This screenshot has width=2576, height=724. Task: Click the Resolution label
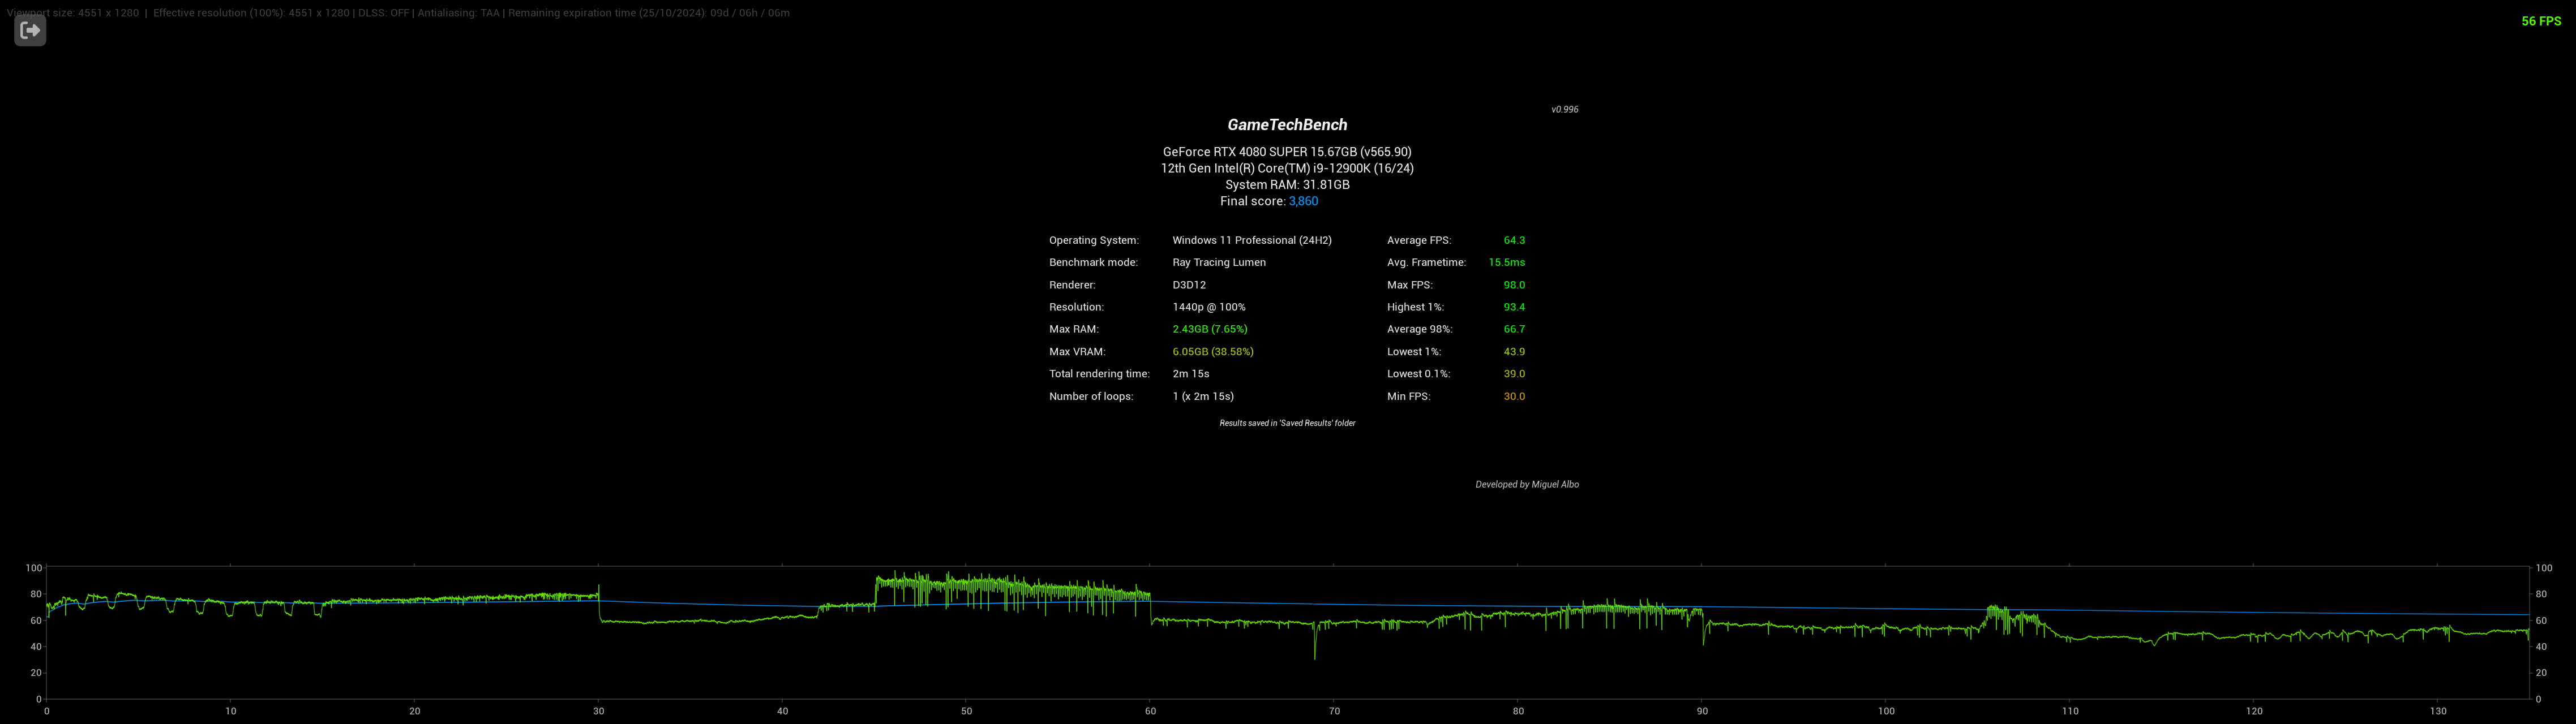1076,308
